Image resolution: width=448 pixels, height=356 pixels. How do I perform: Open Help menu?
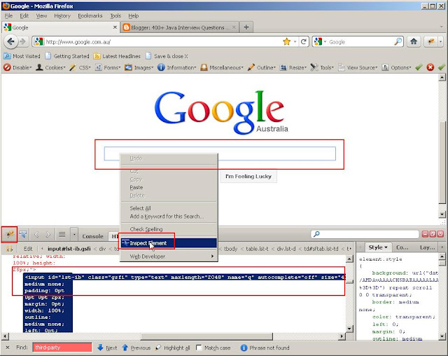pyautogui.click(x=134, y=15)
